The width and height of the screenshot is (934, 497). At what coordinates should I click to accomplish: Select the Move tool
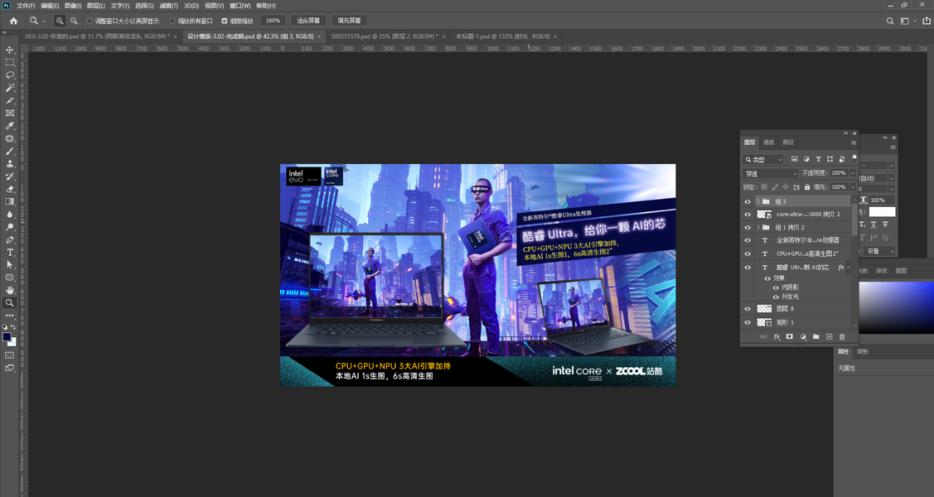pyautogui.click(x=10, y=50)
